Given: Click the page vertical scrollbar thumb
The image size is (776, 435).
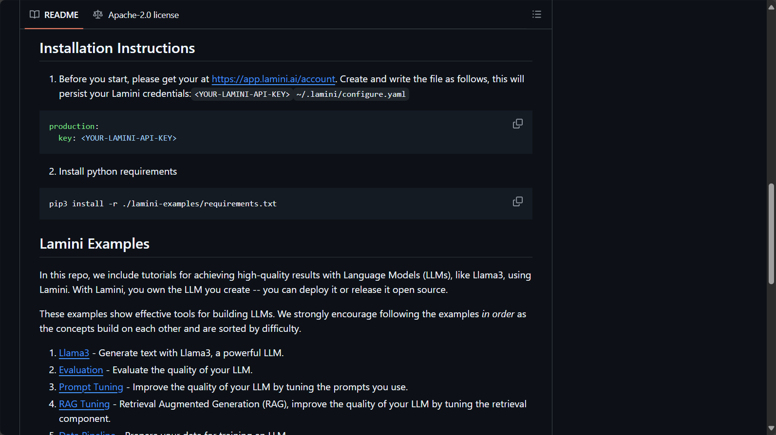Looking at the screenshot, I should tap(771, 234).
